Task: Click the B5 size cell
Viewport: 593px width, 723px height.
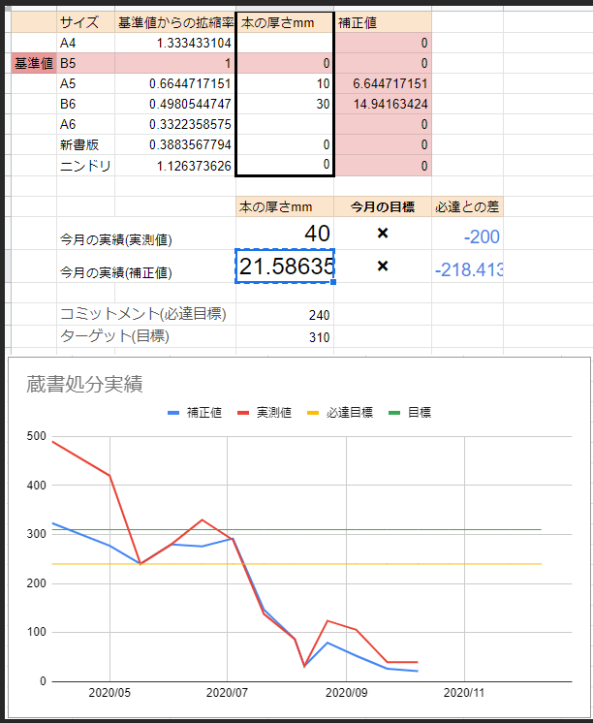Action: coord(86,63)
